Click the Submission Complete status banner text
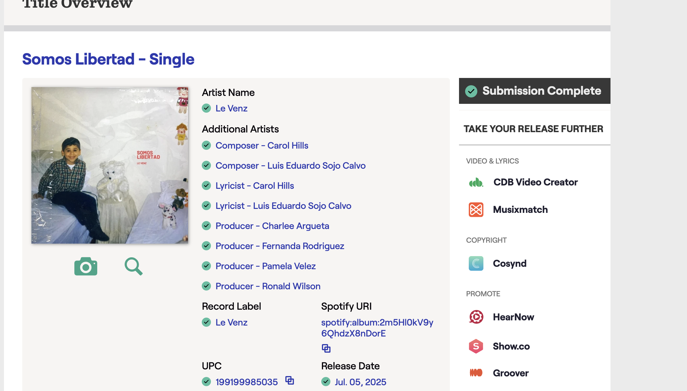 [542, 91]
